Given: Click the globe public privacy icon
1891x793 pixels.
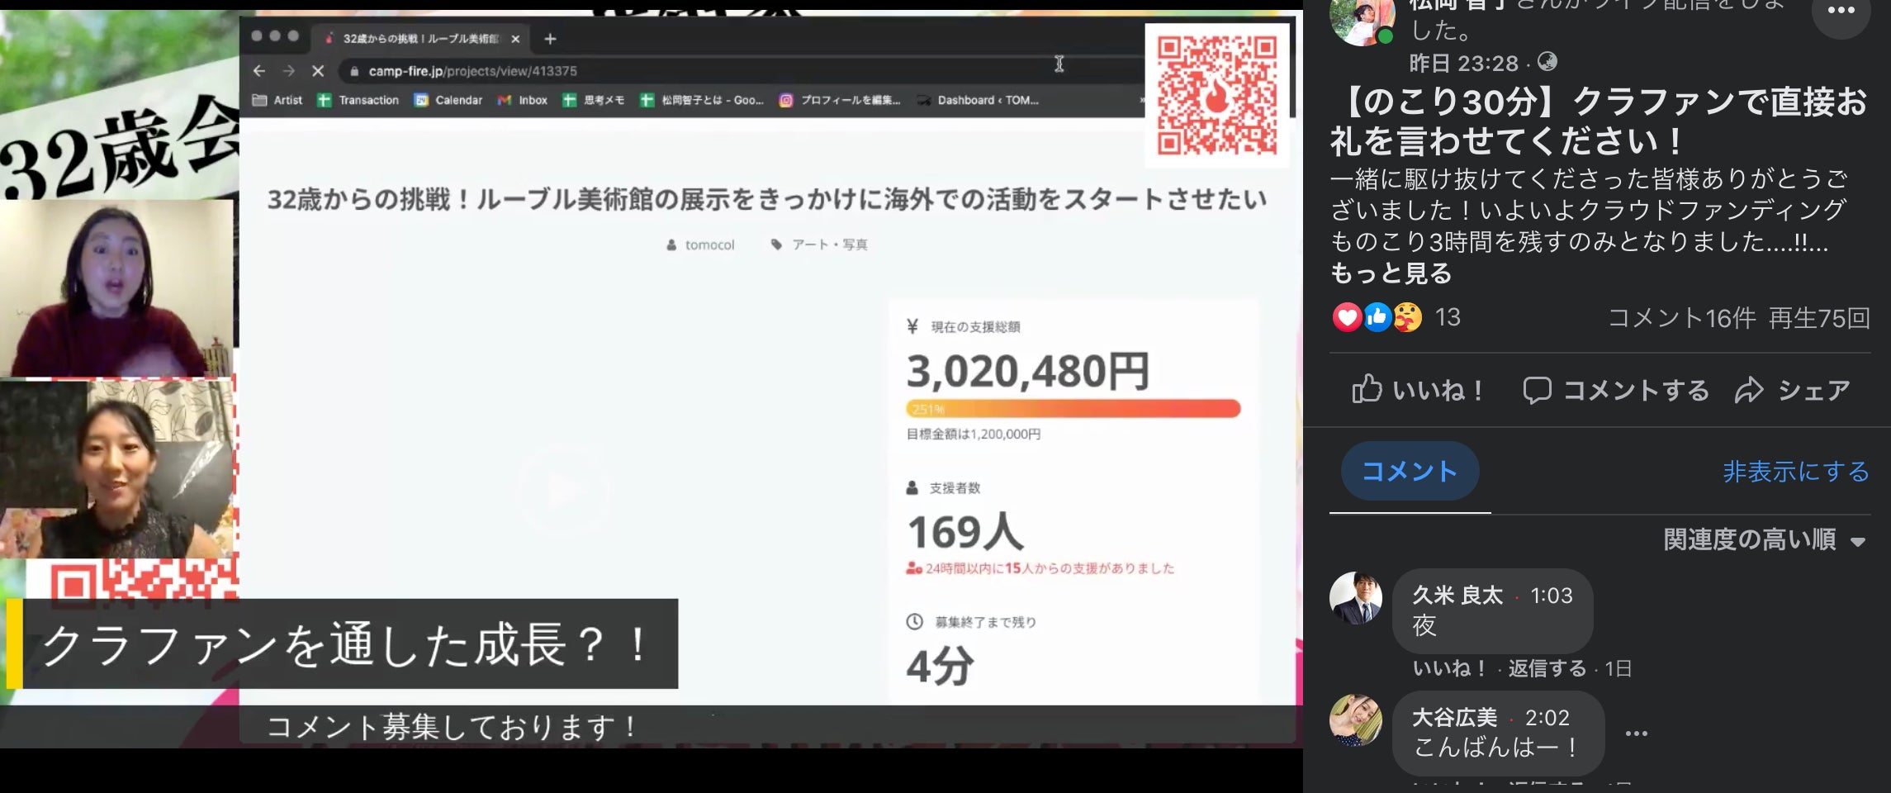Looking at the screenshot, I should [x=1547, y=62].
